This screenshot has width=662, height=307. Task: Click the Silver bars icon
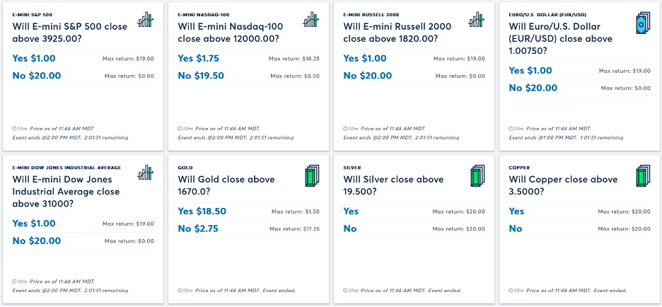[x=477, y=175]
